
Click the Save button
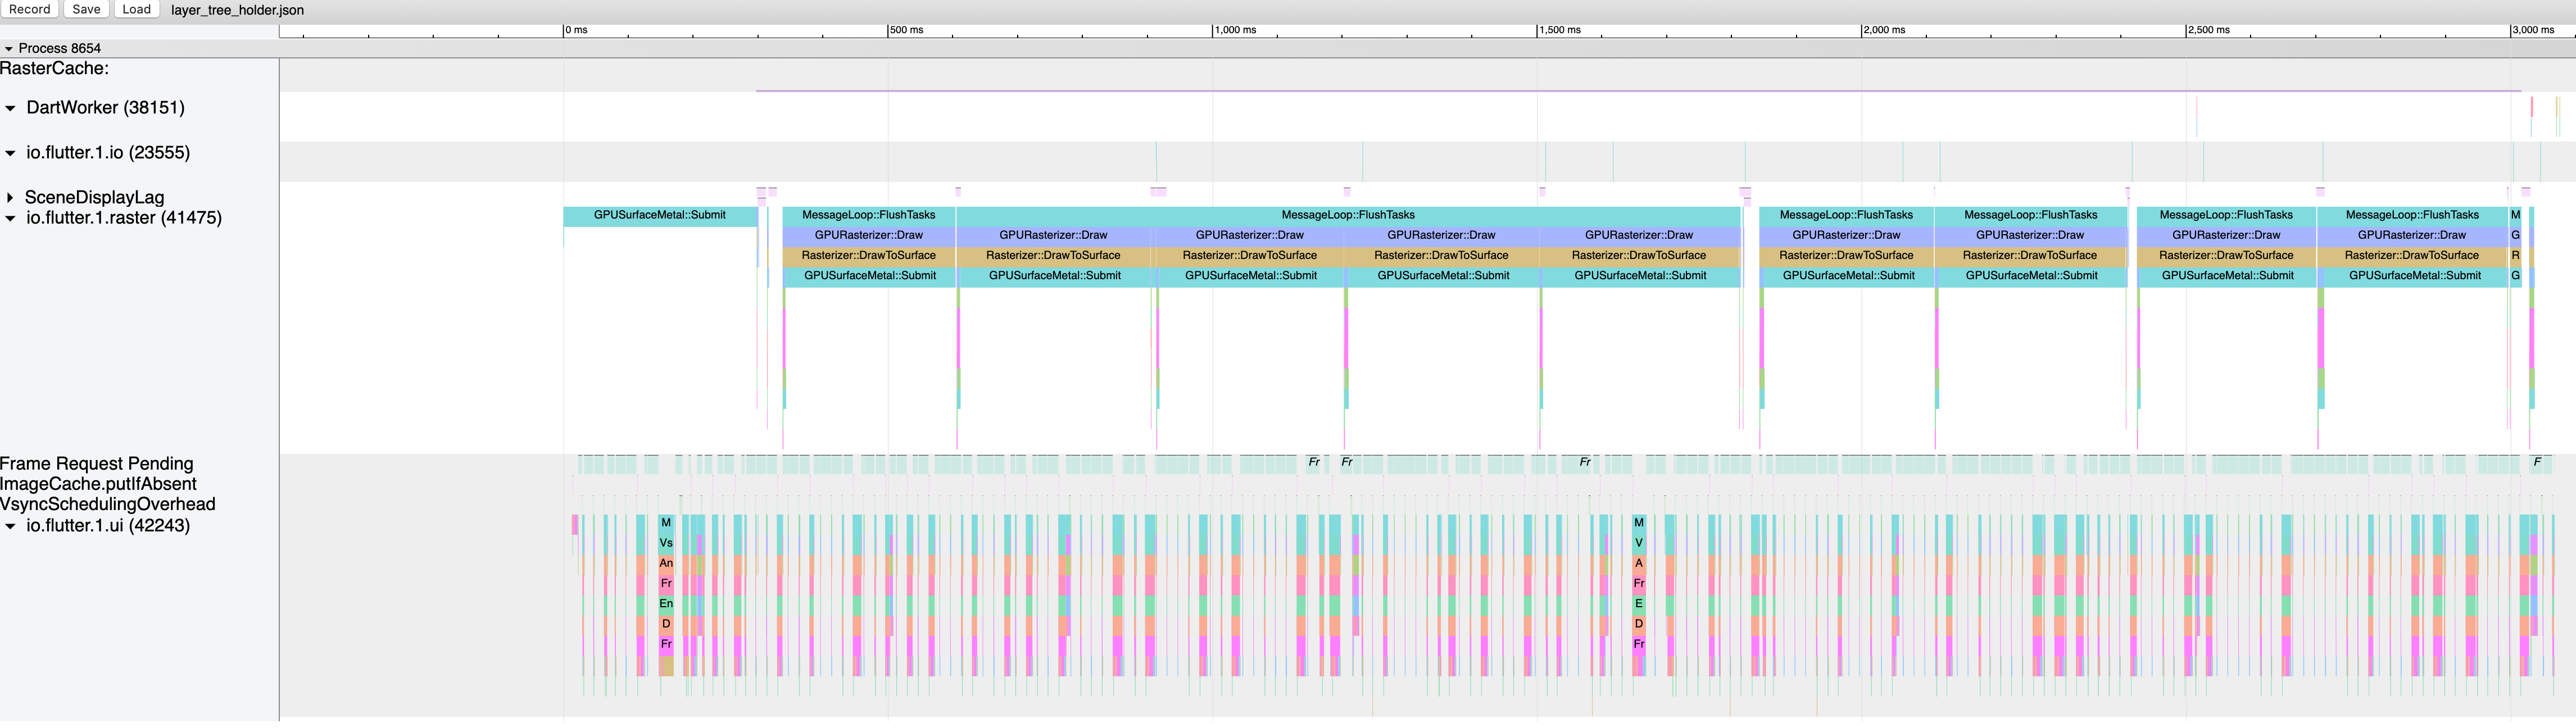point(87,9)
